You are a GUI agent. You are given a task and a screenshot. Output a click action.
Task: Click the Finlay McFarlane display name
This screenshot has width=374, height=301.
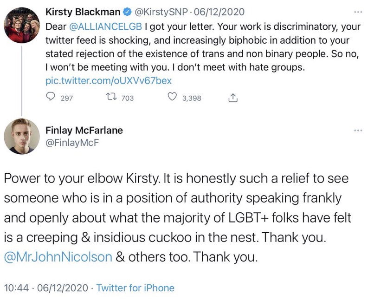point(84,130)
